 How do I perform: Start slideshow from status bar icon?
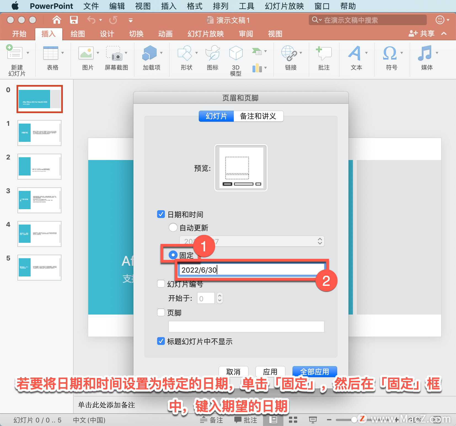[313, 420]
